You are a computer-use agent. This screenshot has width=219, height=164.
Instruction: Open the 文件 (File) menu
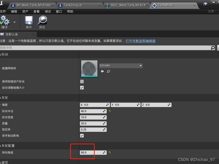click(x=3, y=11)
